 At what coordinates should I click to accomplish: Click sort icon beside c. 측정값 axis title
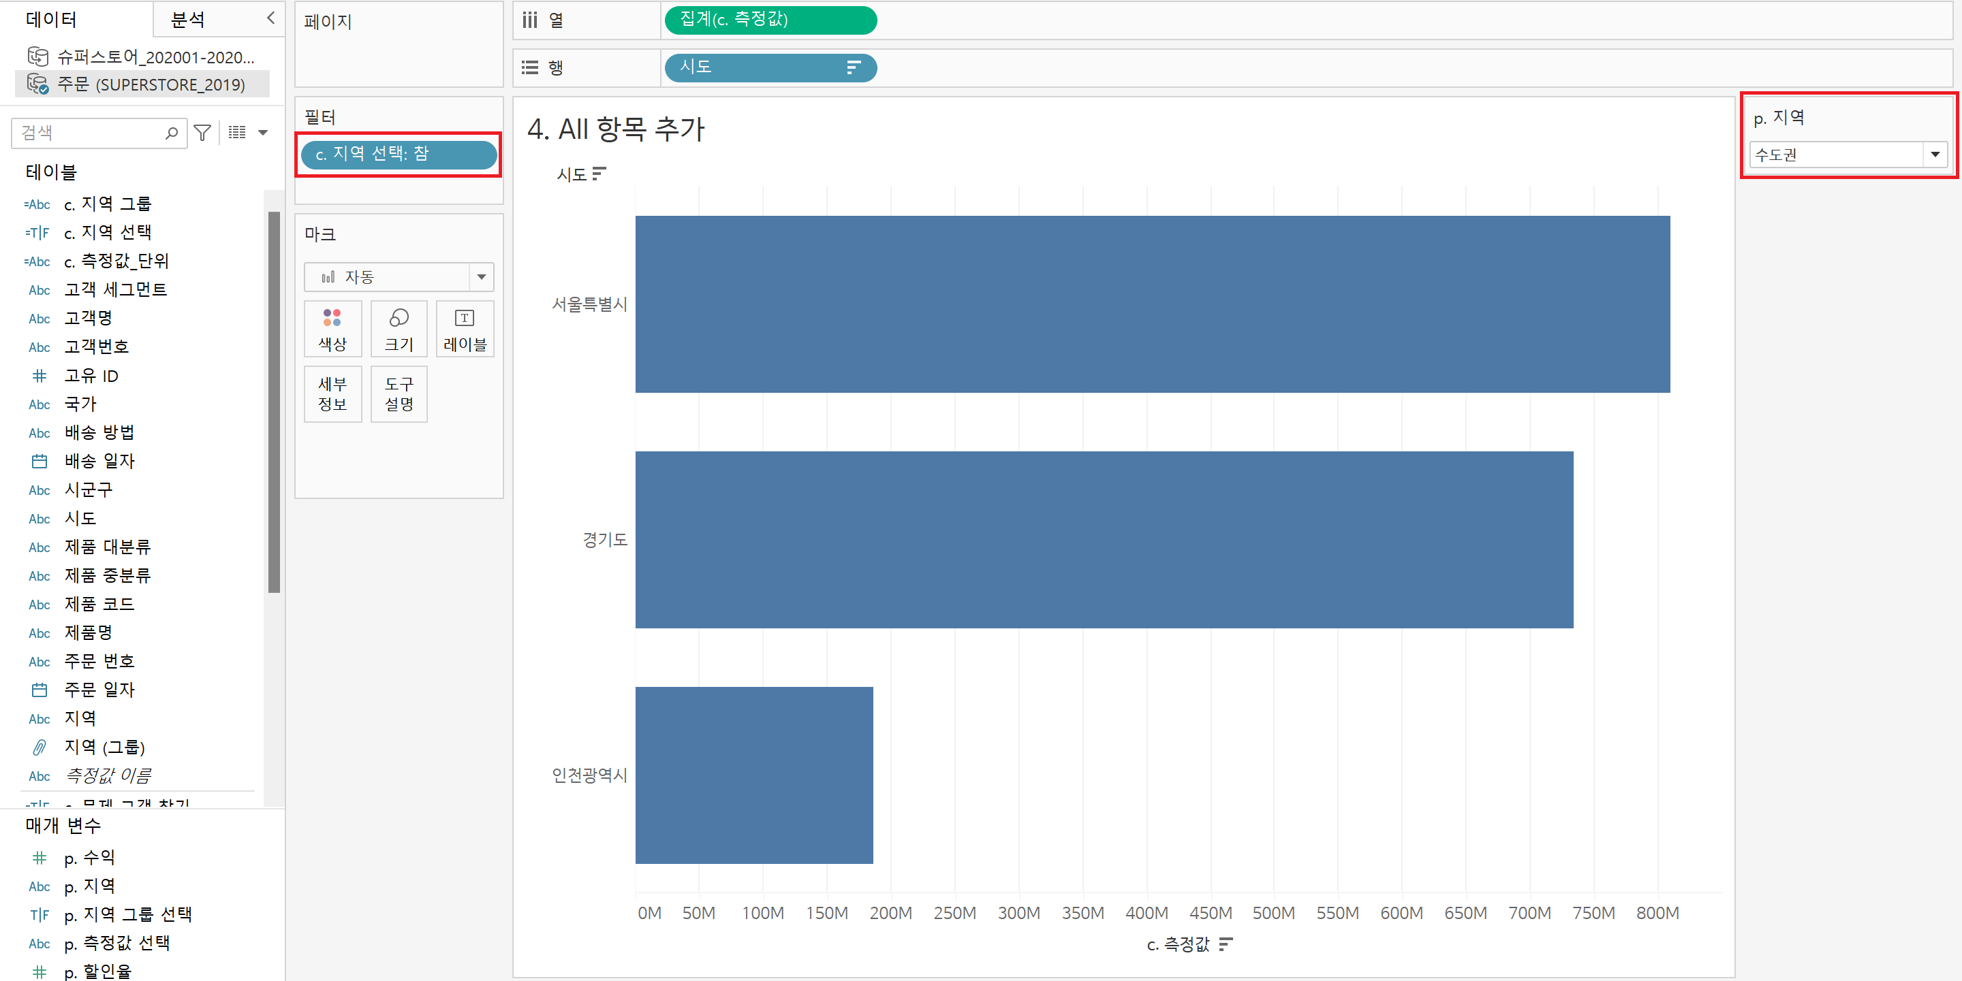[1226, 944]
